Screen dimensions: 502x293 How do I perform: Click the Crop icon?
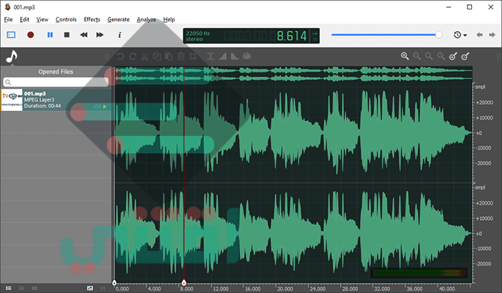click(193, 57)
